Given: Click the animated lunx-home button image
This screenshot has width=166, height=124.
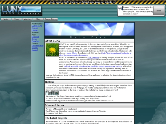Looking at the screenshot, I should [x=52, y=93].
